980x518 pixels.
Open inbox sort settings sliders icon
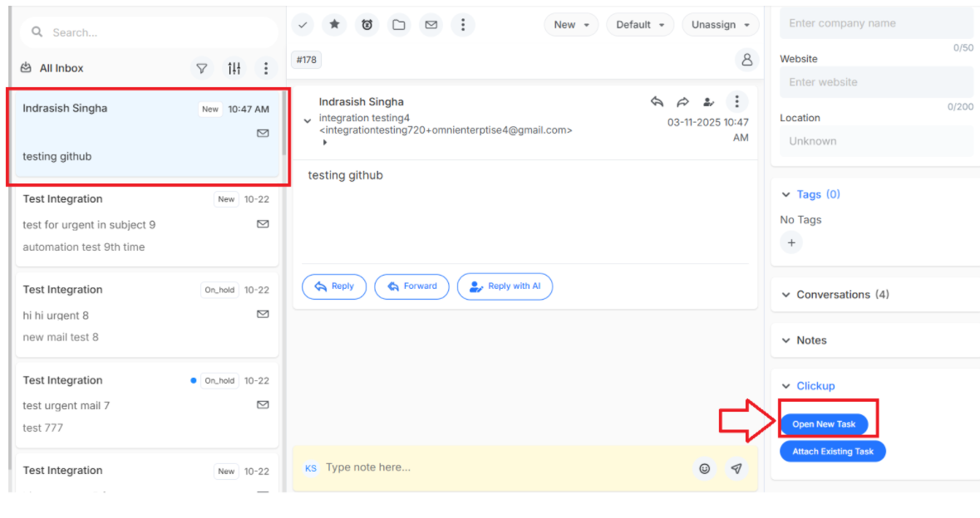[234, 68]
